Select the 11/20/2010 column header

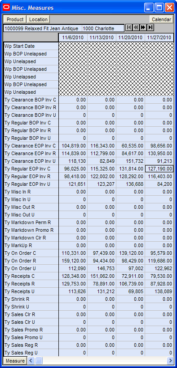tap(130, 37)
